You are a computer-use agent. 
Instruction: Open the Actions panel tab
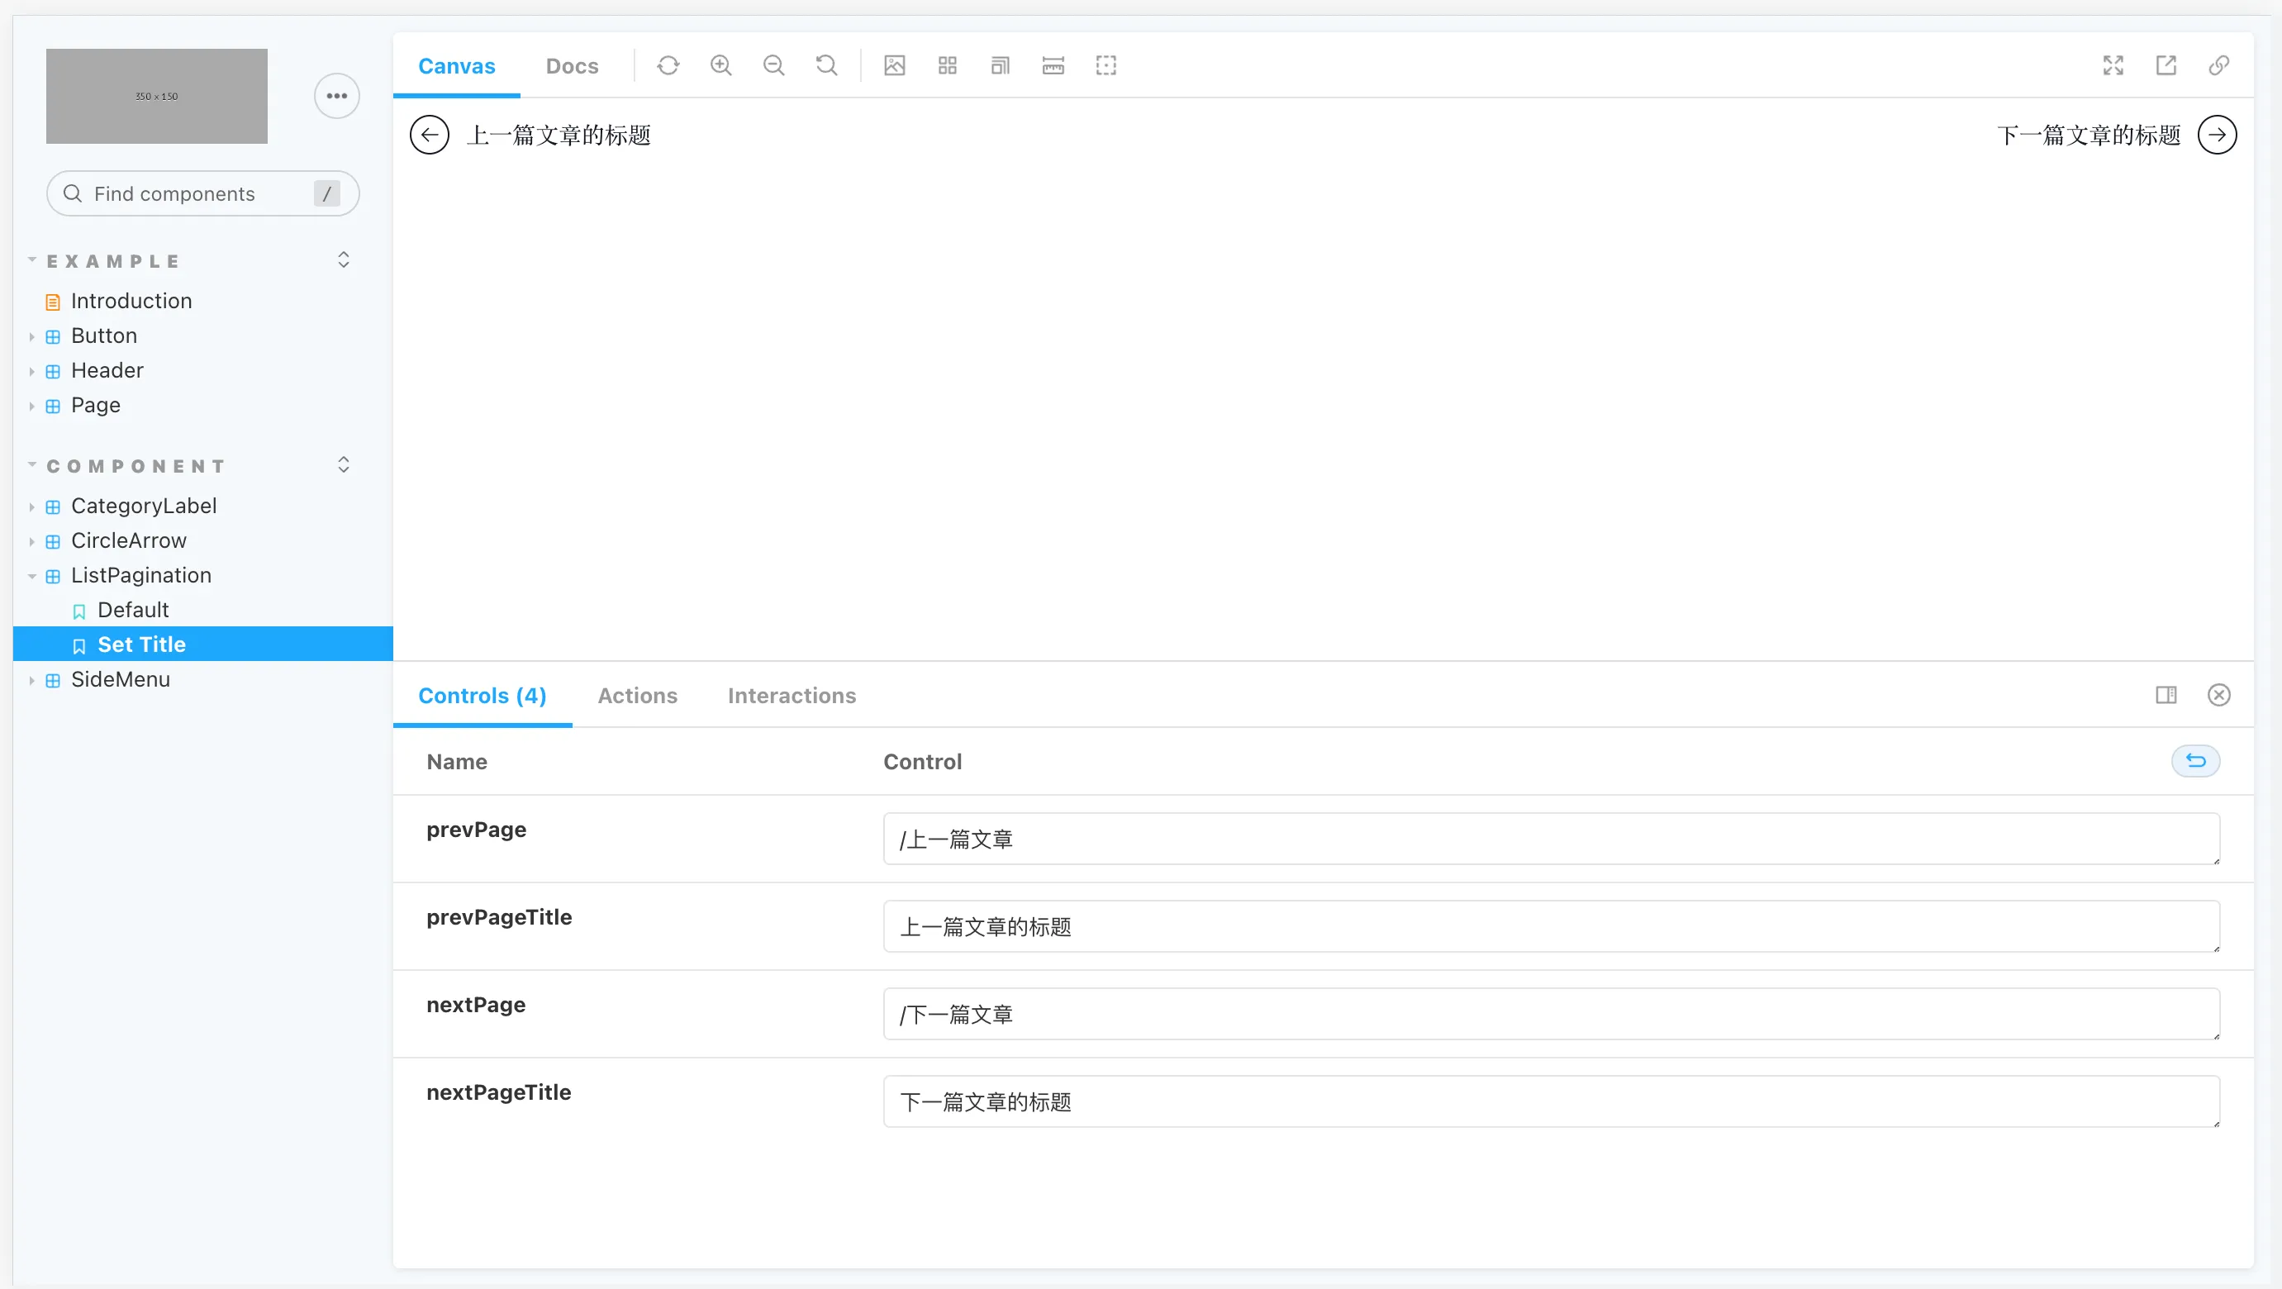[x=637, y=696]
